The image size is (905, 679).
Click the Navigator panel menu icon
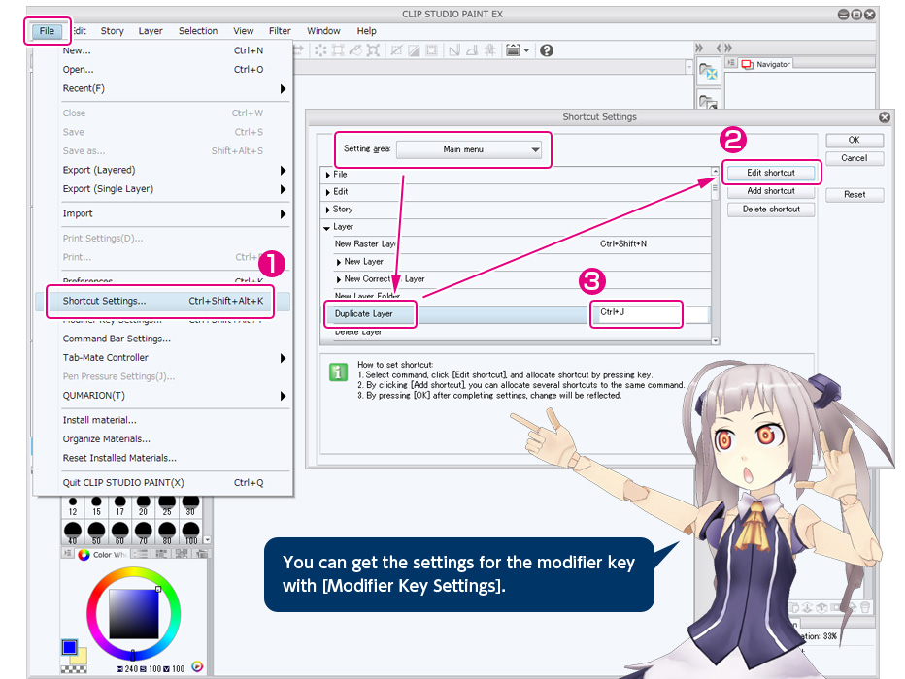[x=731, y=64]
